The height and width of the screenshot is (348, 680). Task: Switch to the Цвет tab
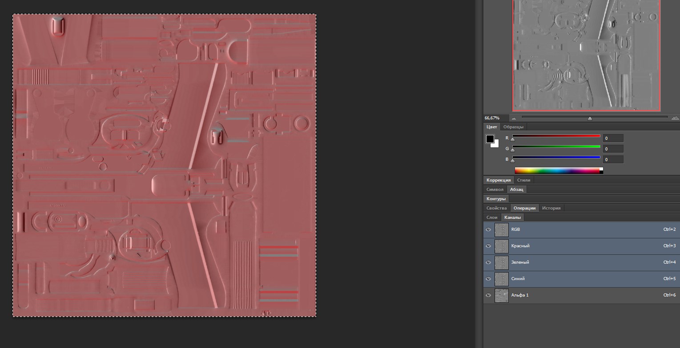click(491, 127)
